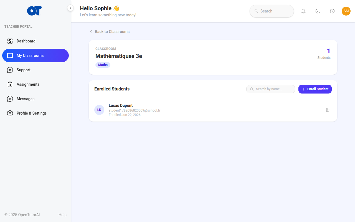Select My Classrooms in sidebar

35,56
